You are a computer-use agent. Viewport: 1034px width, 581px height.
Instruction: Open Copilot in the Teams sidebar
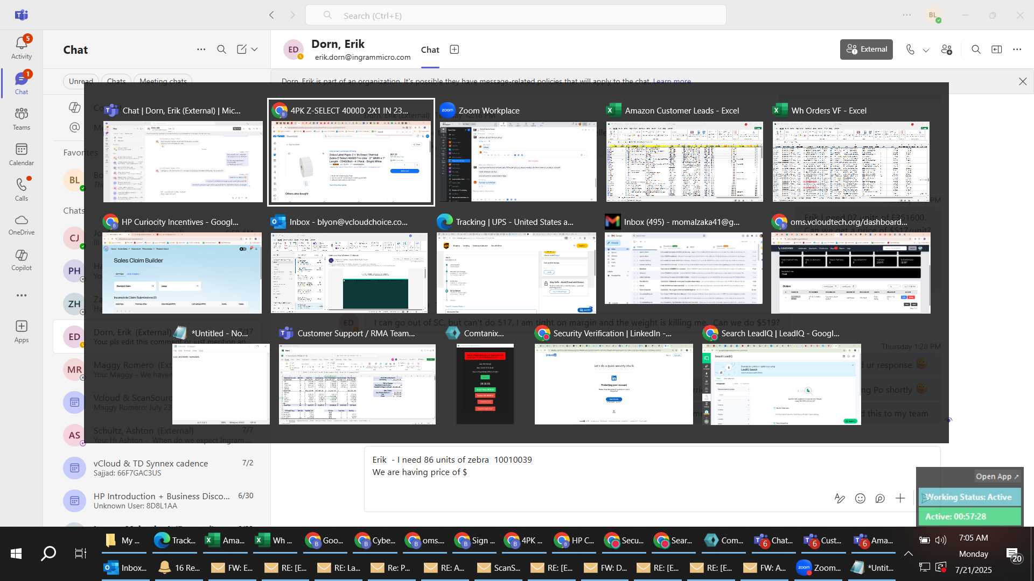coord(22,260)
